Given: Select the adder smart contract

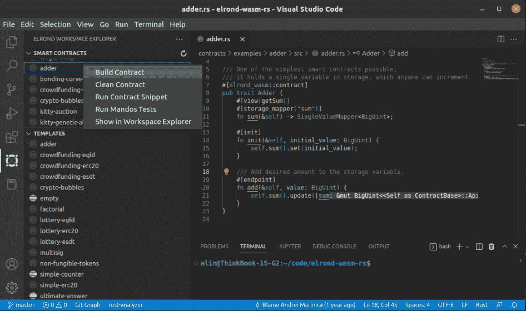Looking at the screenshot, I should click(x=54, y=68).
